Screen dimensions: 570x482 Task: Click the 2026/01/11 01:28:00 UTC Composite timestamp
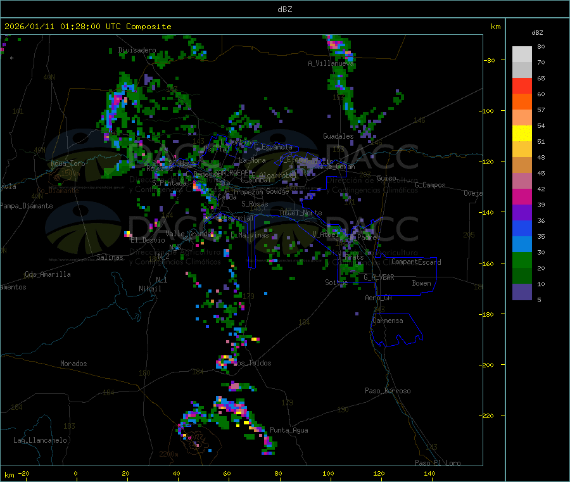point(87,27)
